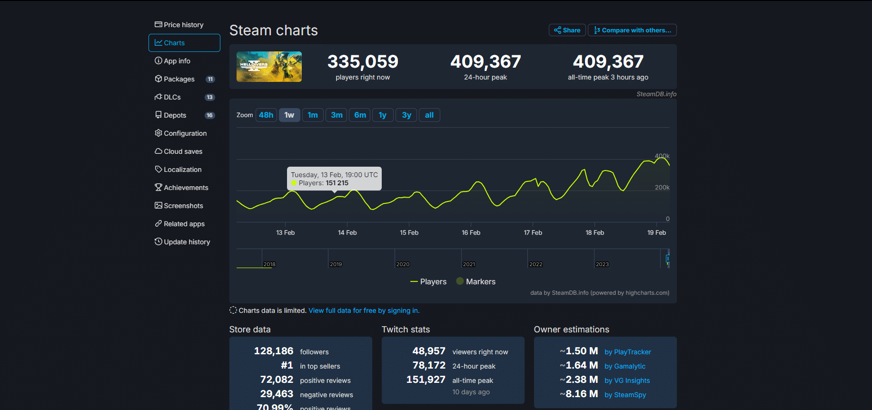Image resolution: width=872 pixels, height=410 pixels.
Task: Toggle Markers visibility in chart legend
Action: point(476,281)
